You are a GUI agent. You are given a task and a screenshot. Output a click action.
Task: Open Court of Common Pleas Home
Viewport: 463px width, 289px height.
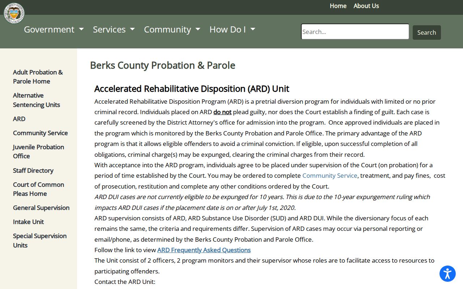pyautogui.click(x=38, y=189)
